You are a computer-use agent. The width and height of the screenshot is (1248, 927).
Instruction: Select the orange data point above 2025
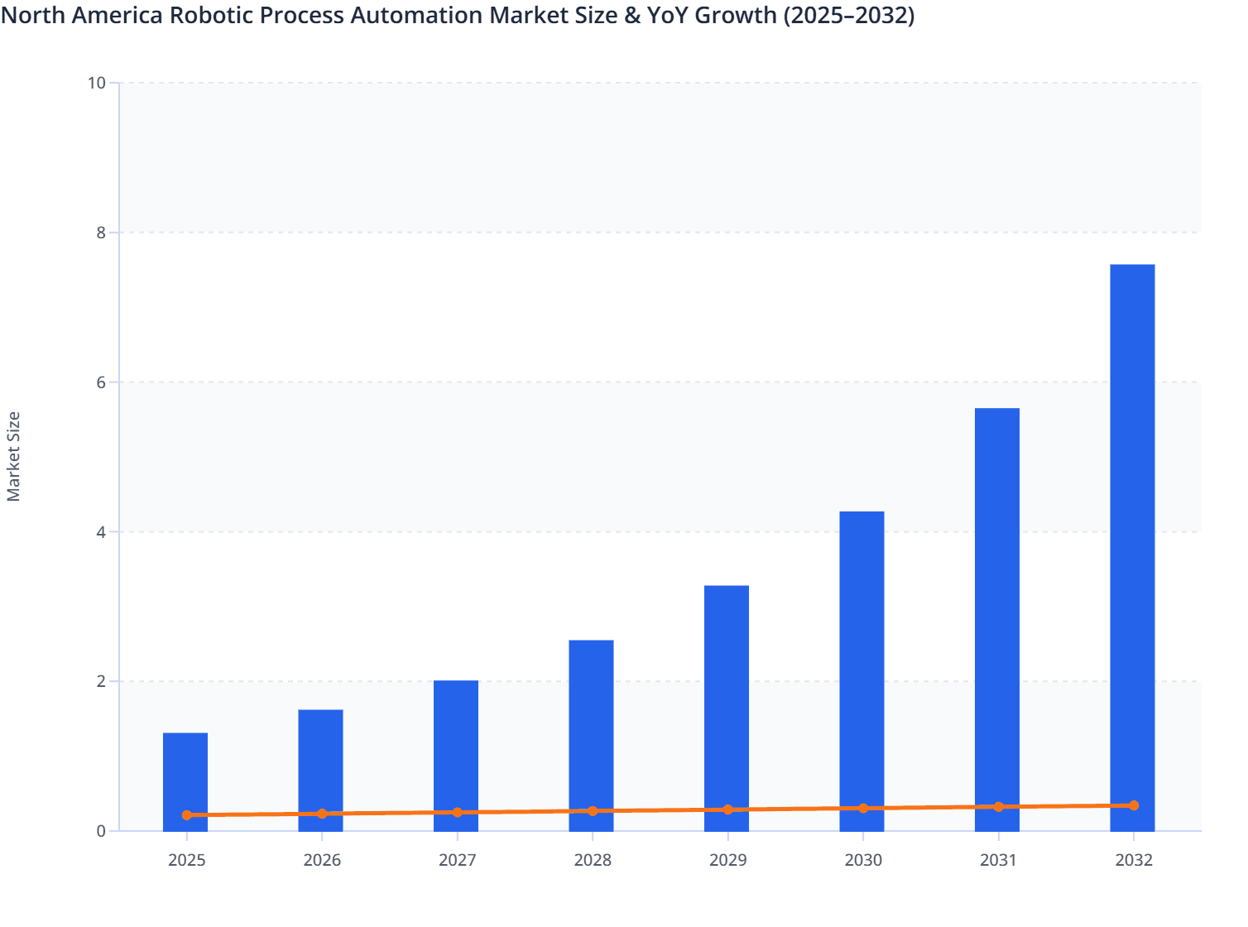pyautogui.click(x=185, y=814)
